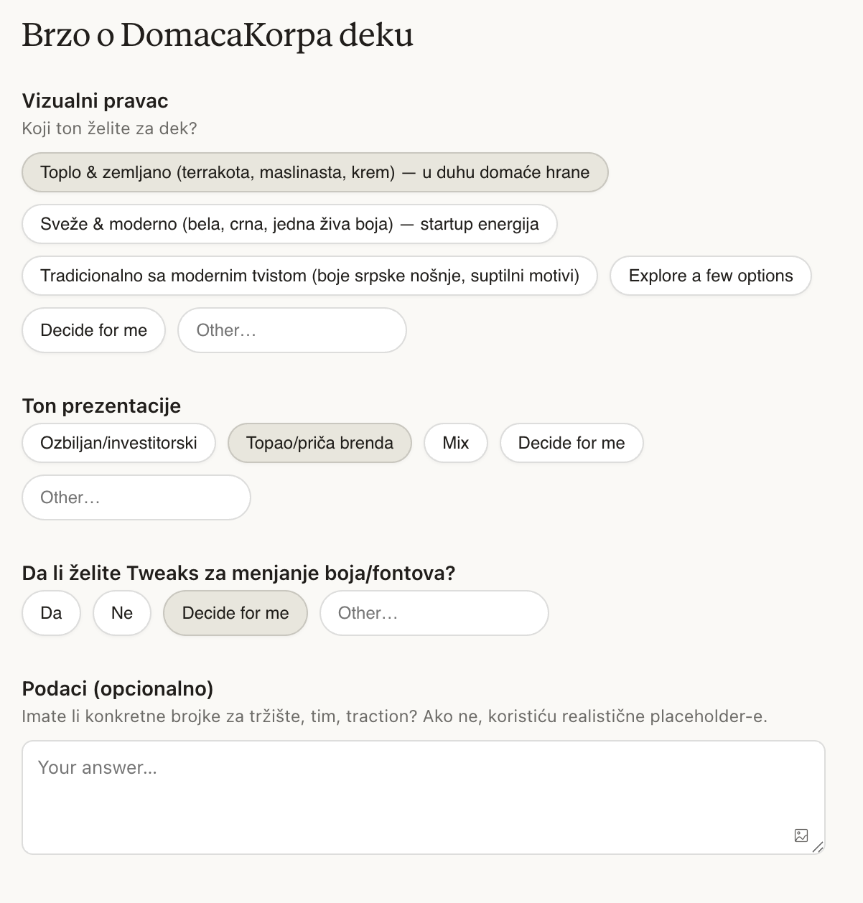Deselect the "Topao/priča brenda" tone chip
The width and height of the screenshot is (863, 903).
click(319, 443)
